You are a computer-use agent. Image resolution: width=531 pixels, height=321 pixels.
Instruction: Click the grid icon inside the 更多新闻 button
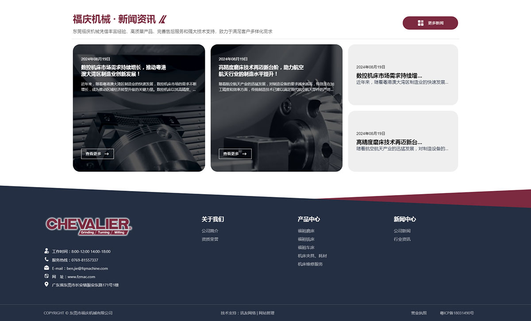pos(420,23)
